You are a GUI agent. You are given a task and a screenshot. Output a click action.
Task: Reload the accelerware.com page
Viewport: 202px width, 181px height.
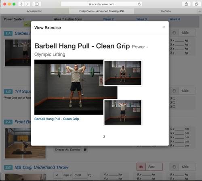pyautogui.click(x=139, y=4)
